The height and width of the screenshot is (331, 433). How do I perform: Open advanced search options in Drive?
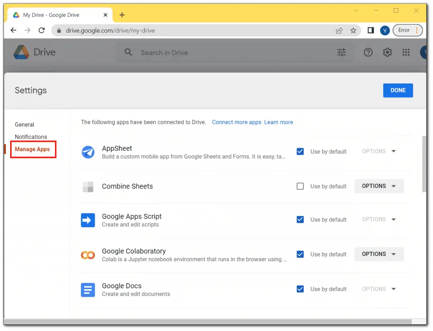click(x=341, y=52)
